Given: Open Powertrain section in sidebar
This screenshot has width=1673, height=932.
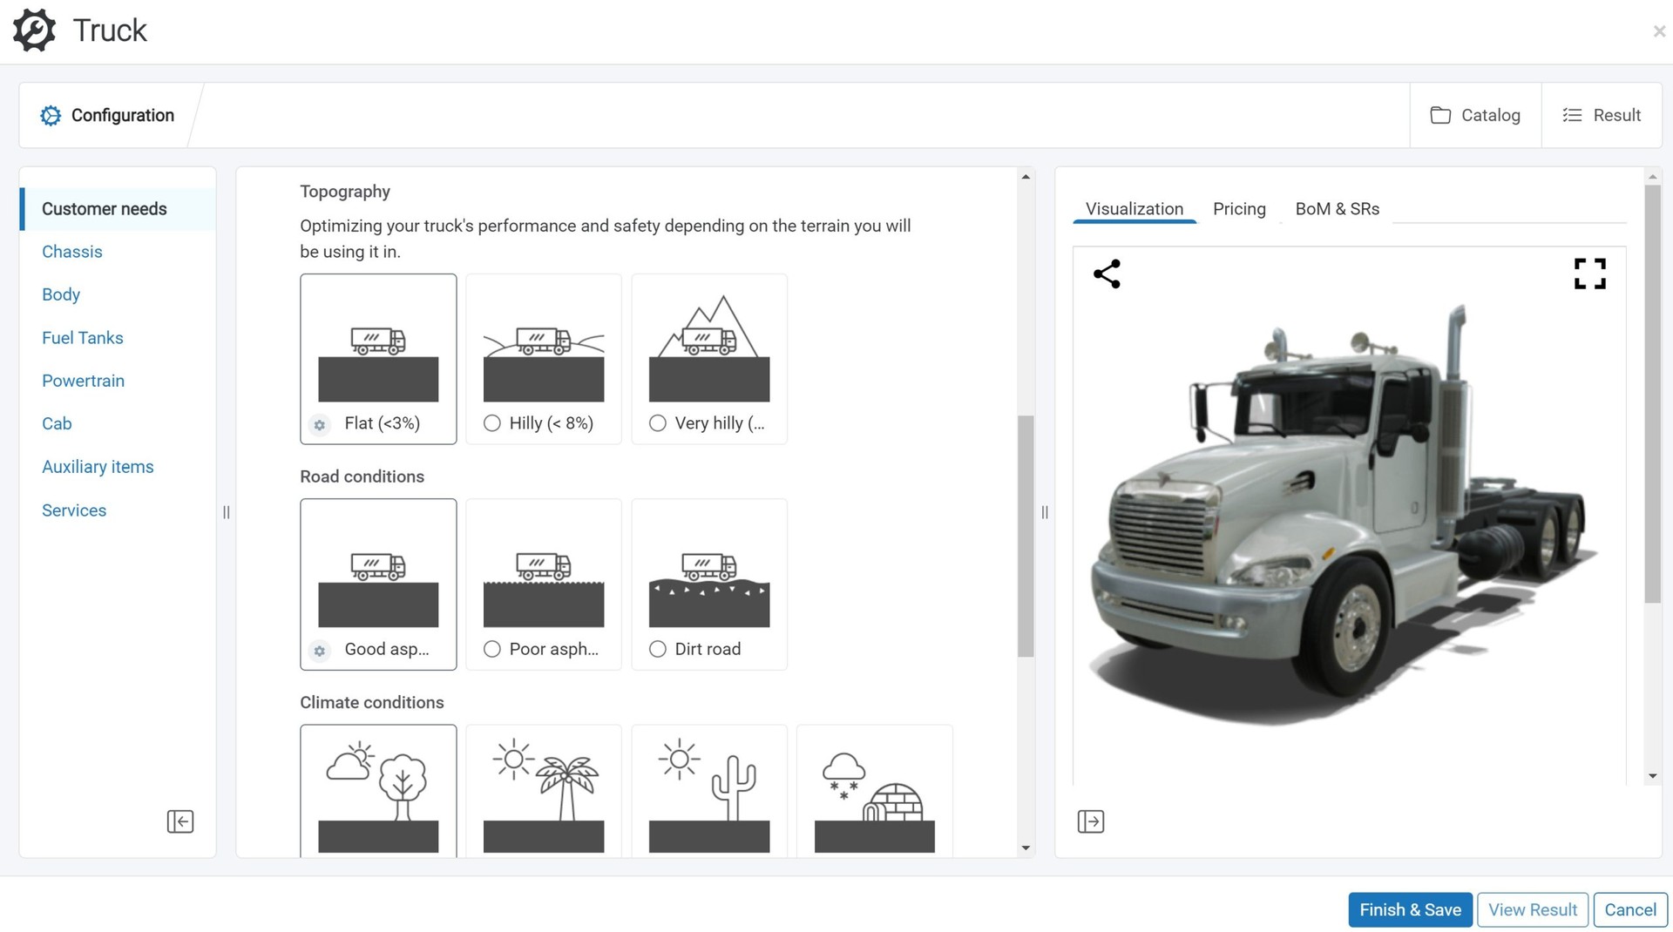Looking at the screenshot, I should click(83, 381).
